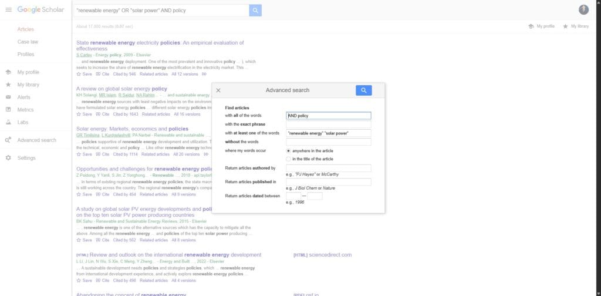Click the Return articles authored by field
Image resolution: width=601 pixels, height=296 pixels.
point(329,169)
